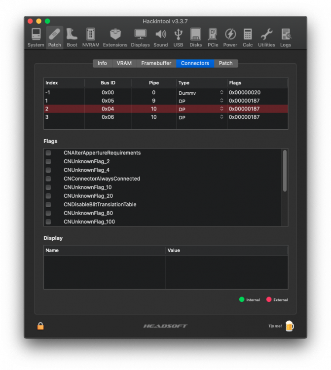Open Type dropdown for index 1 row
The width and height of the screenshot is (331, 370).
(x=221, y=101)
